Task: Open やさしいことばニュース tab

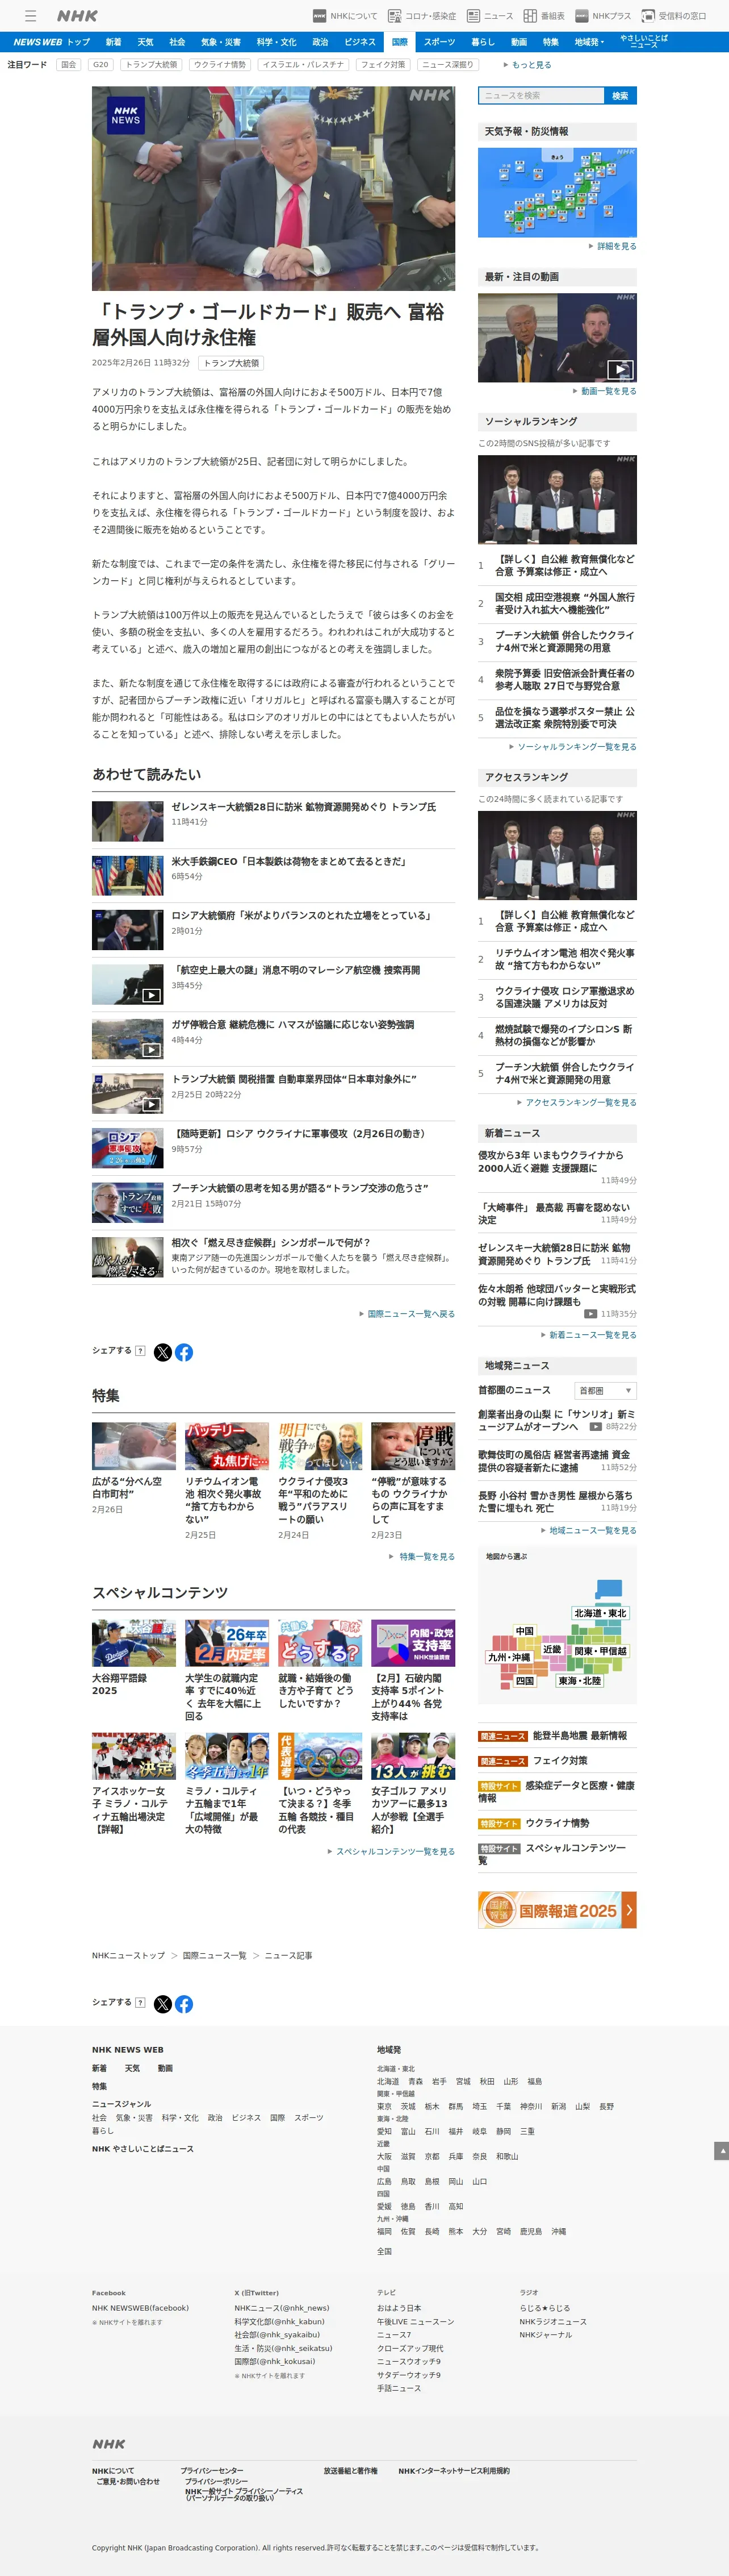Action: click(x=644, y=42)
